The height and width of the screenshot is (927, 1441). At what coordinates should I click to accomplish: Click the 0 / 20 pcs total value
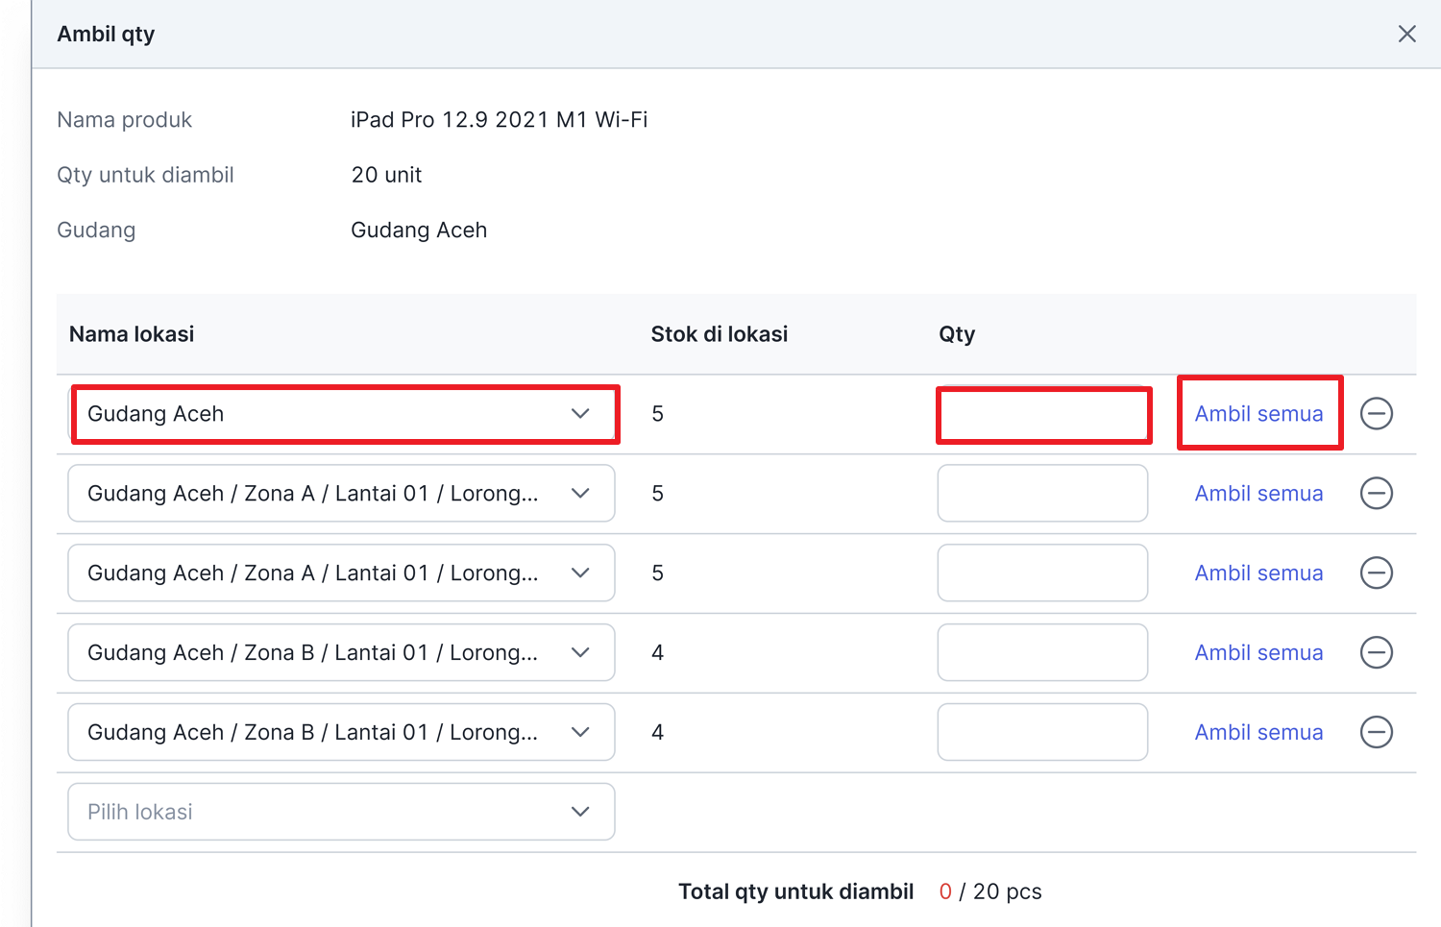click(x=990, y=892)
